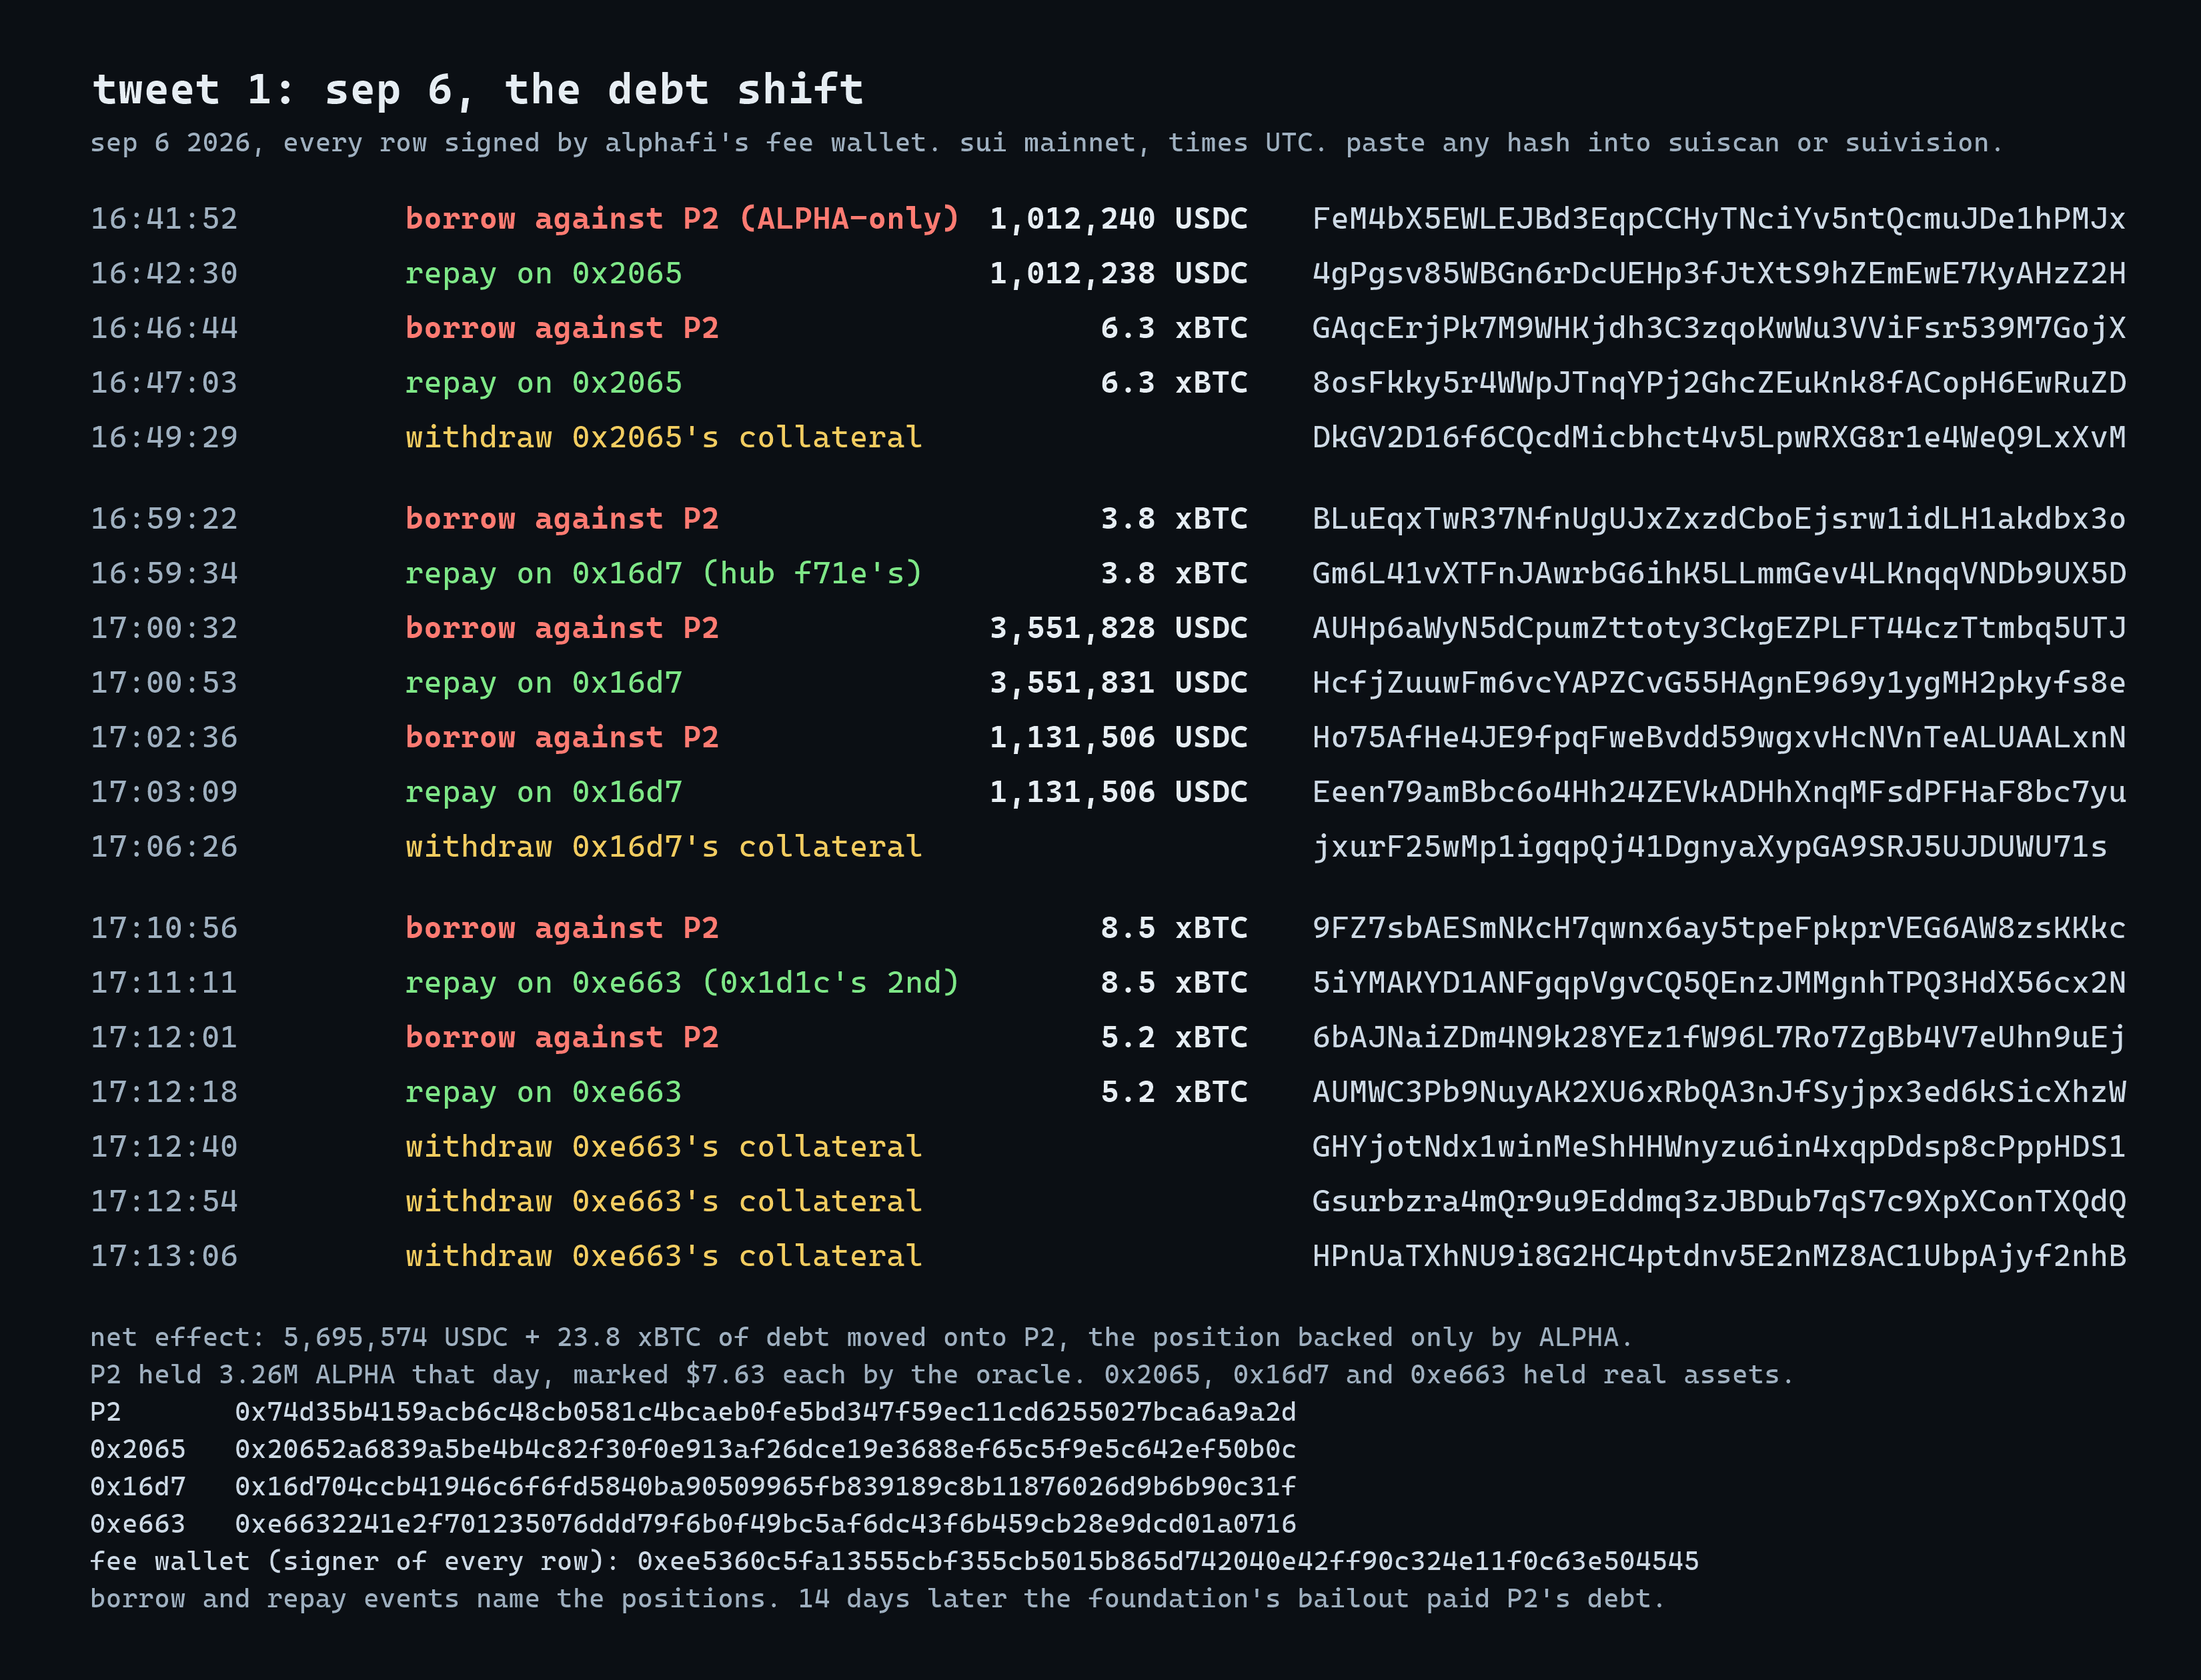Click the amount 1,012,240 USDC
The height and width of the screenshot is (1680, 2201).
(x=1119, y=219)
